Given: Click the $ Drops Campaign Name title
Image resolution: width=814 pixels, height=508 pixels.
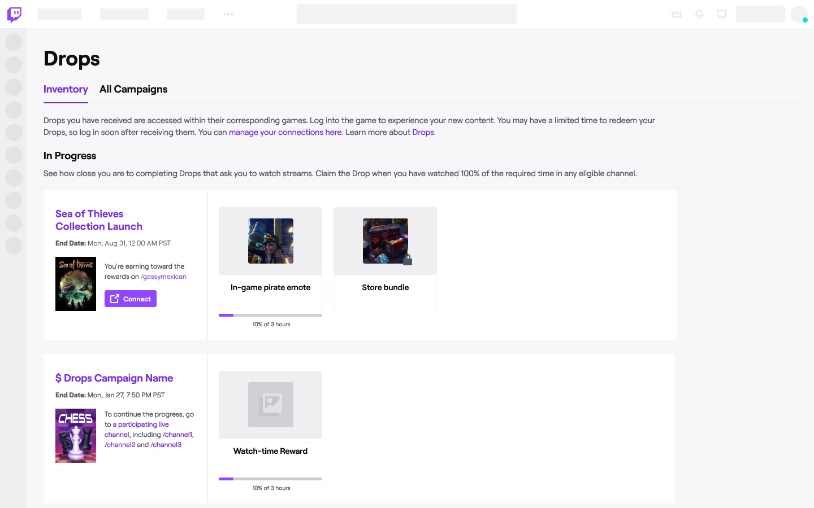Looking at the screenshot, I should pos(114,378).
